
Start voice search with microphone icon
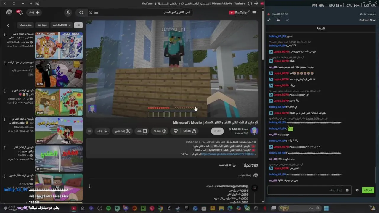[x=68, y=13]
